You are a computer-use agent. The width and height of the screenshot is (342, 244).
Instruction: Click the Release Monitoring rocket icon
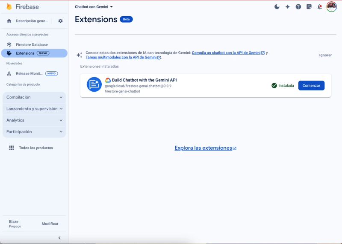[9, 73]
